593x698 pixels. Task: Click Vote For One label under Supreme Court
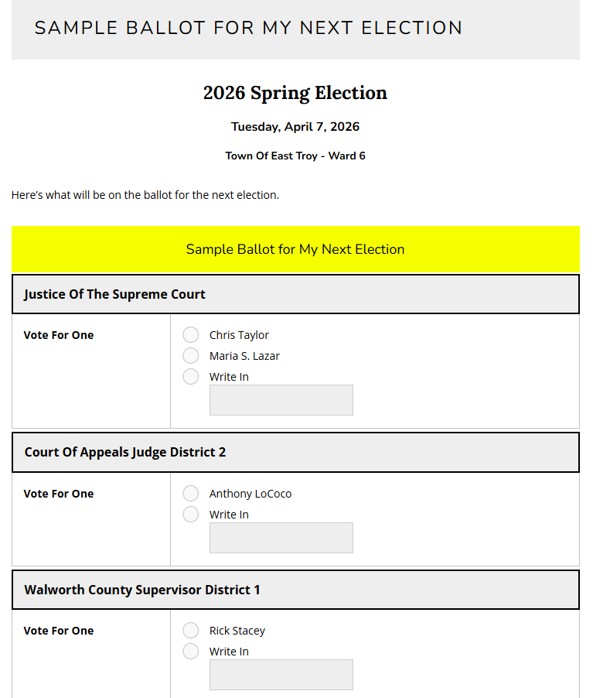[x=59, y=335]
